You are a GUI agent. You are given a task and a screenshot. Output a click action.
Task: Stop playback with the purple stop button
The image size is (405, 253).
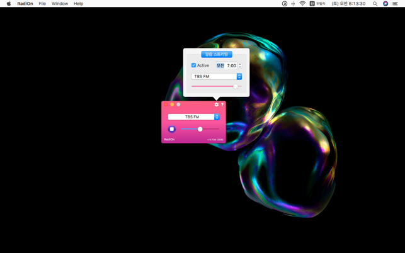172,129
